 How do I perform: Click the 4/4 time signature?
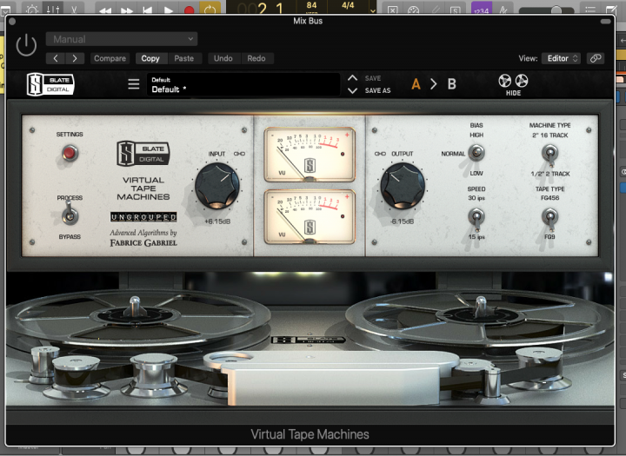pos(348,5)
